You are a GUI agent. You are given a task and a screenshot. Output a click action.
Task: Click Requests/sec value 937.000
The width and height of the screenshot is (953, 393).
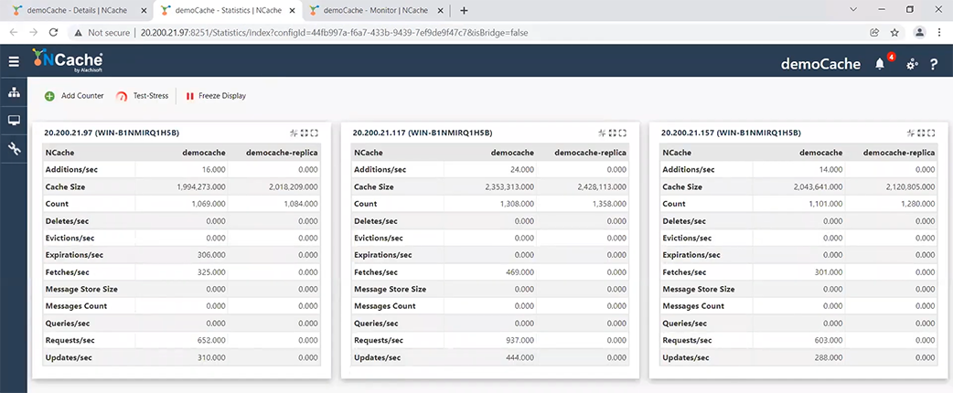(x=520, y=340)
